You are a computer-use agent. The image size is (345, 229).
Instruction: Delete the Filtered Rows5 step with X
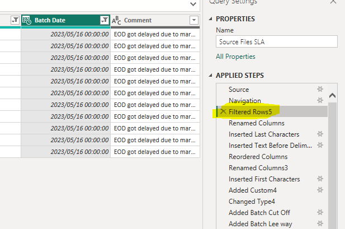pos(223,111)
